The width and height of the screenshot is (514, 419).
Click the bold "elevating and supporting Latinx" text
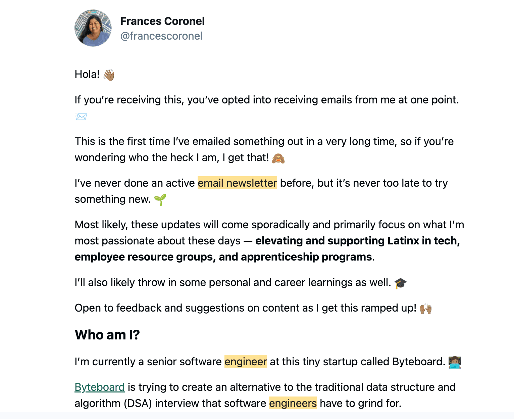tap(337, 241)
